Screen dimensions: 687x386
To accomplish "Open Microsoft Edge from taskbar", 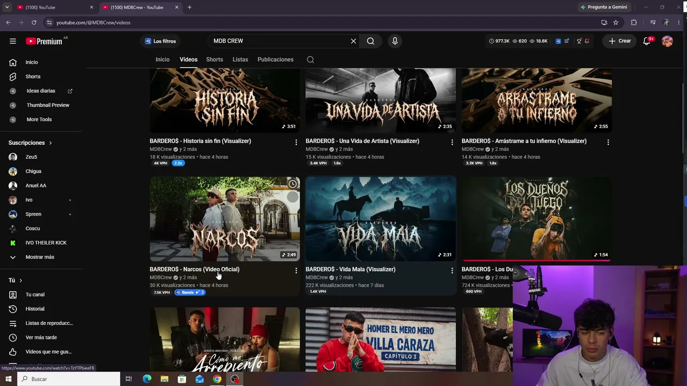I will (147, 379).
